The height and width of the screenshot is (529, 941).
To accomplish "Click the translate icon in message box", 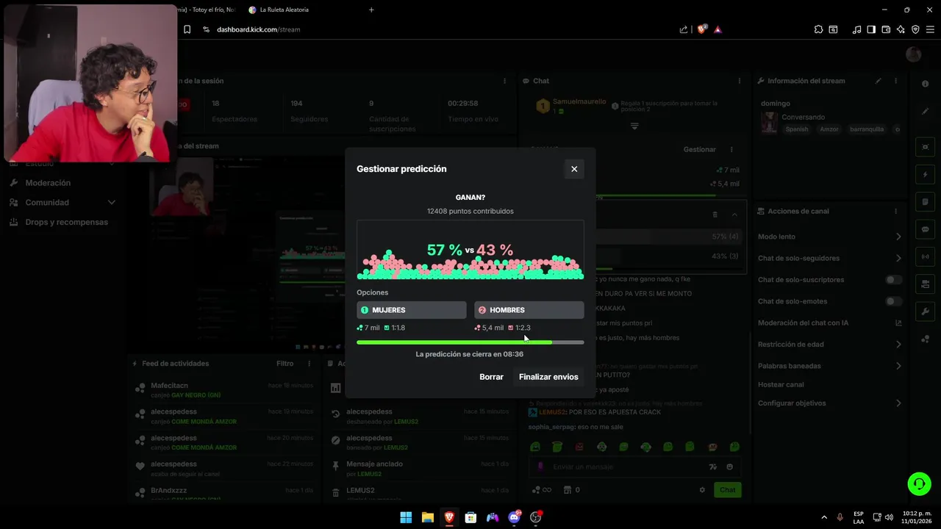I will pos(712,467).
